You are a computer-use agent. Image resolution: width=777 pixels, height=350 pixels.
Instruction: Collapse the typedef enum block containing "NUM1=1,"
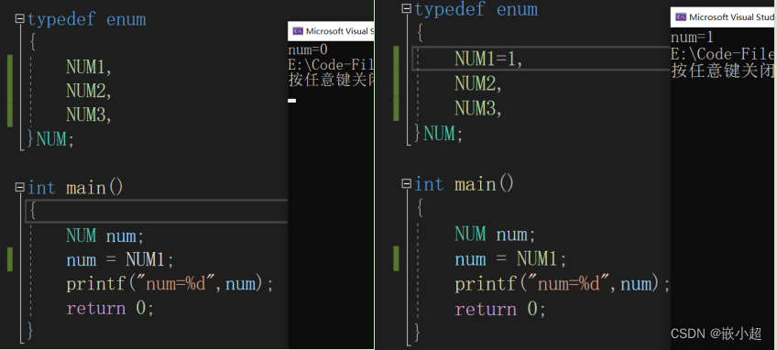[x=406, y=8]
